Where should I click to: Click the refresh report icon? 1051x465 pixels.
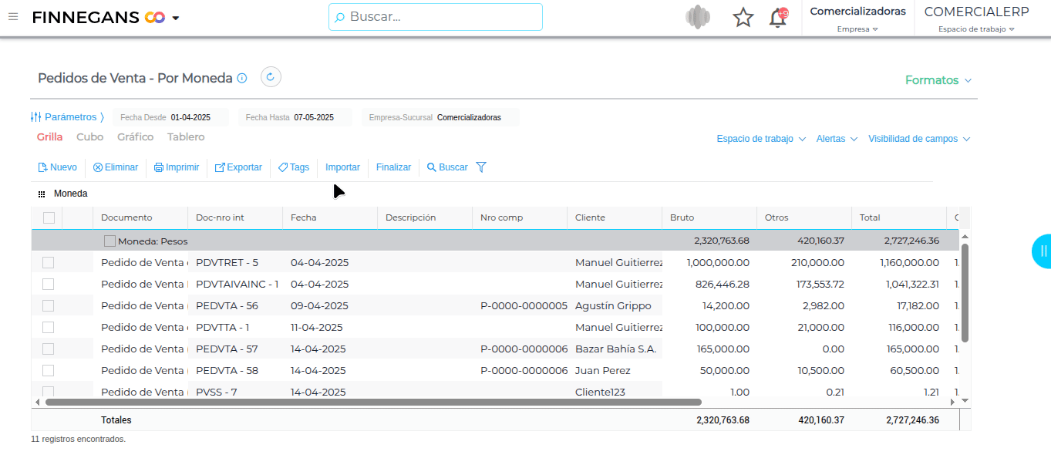coord(271,77)
